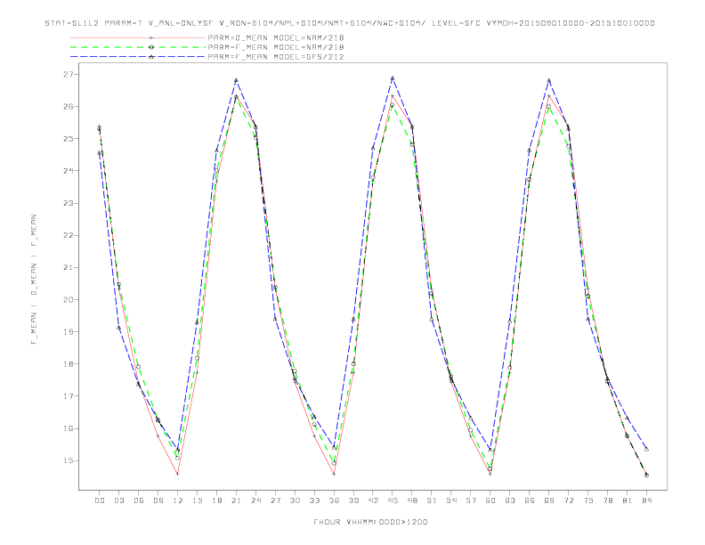Click x-axis tick label 36
The height and width of the screenshot is (545, 705).
(x=334, y=500)
